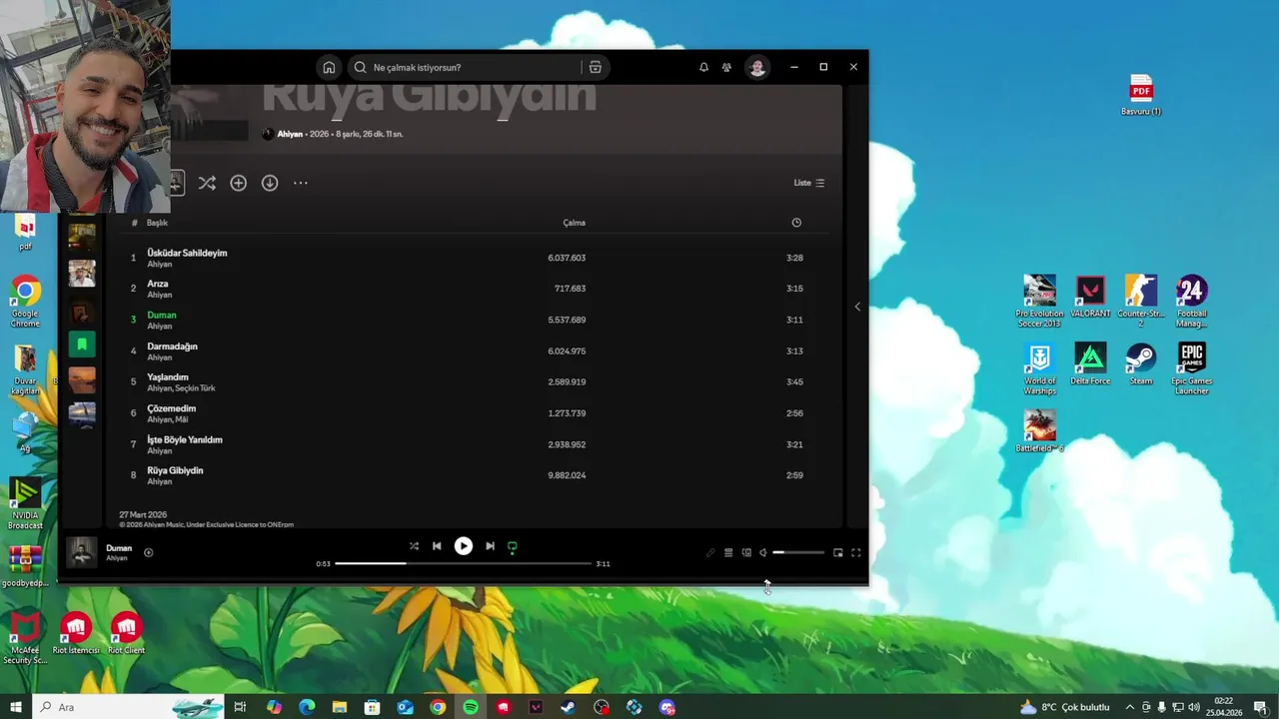
Task: Open Spotify notifications bell
Action: pyautogui.click(x=703, y=68)
